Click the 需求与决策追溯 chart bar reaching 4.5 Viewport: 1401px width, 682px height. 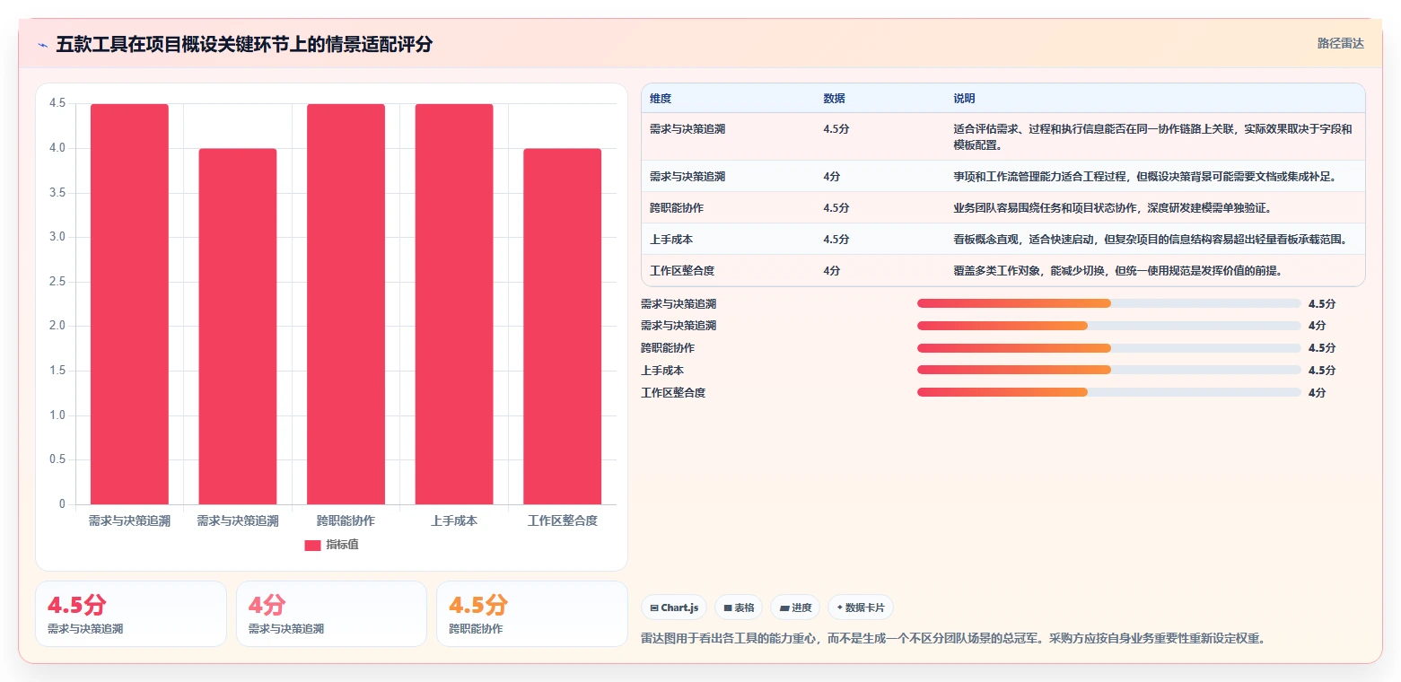(x=129, y=304)
